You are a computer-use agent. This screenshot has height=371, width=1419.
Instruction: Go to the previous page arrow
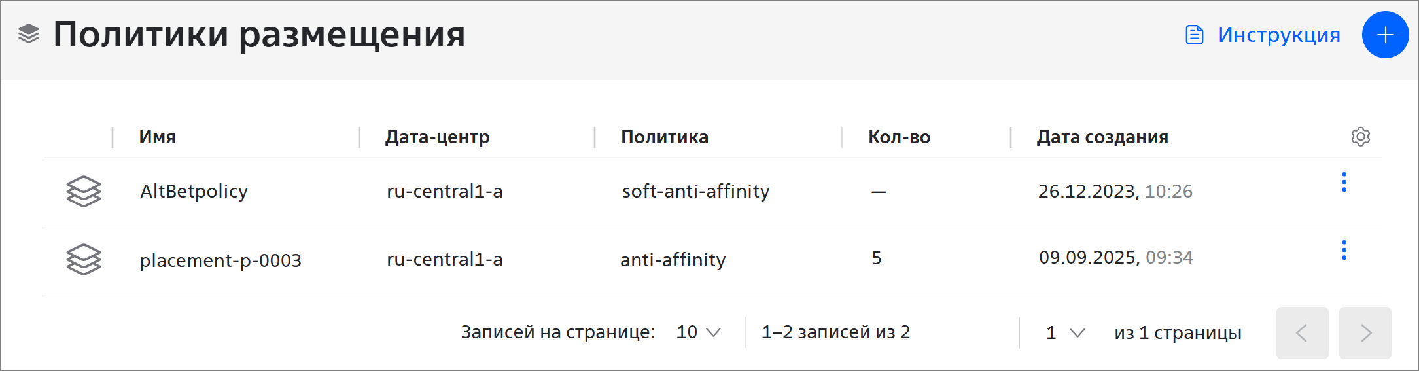pyautogui.click(x=1302, y=333)
